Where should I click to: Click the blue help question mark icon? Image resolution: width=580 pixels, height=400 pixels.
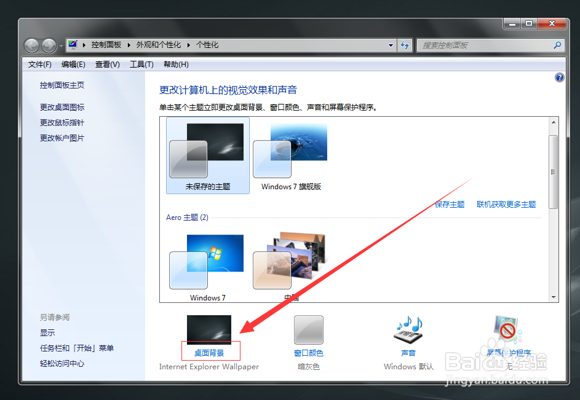(x=559, y=77)
